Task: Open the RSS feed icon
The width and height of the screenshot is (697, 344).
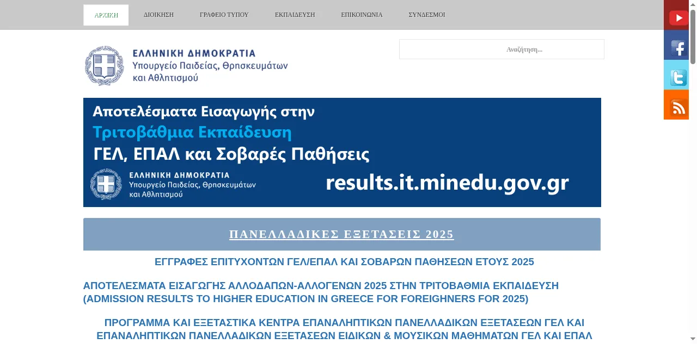Action: pyautogui.click(x=676, y=105)
